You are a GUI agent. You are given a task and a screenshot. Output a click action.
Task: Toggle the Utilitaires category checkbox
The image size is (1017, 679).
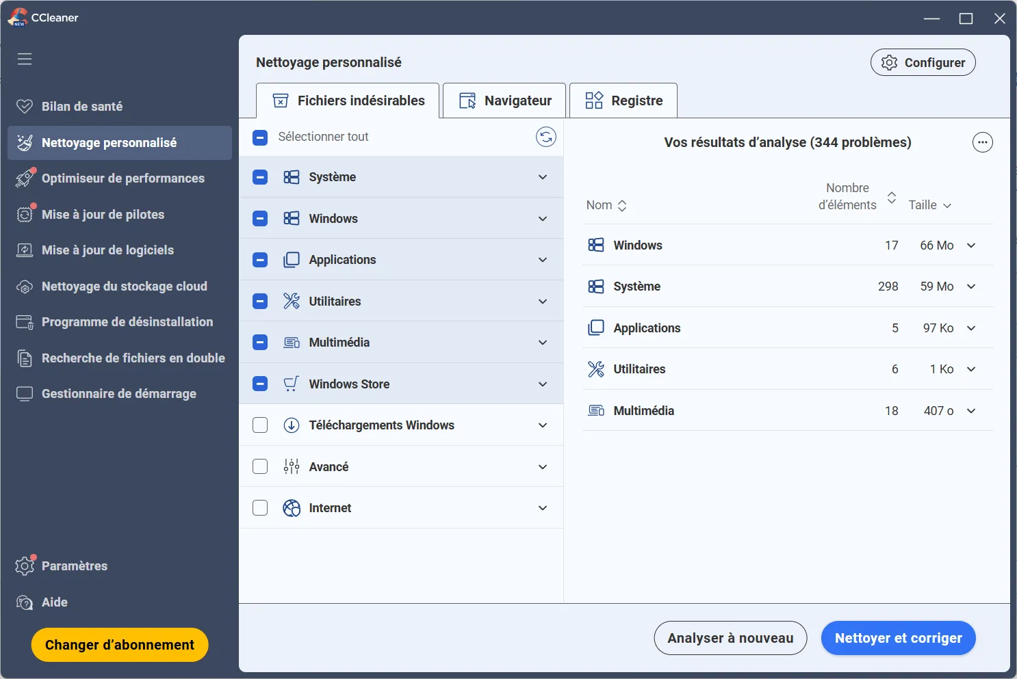(x=260, y=301)
